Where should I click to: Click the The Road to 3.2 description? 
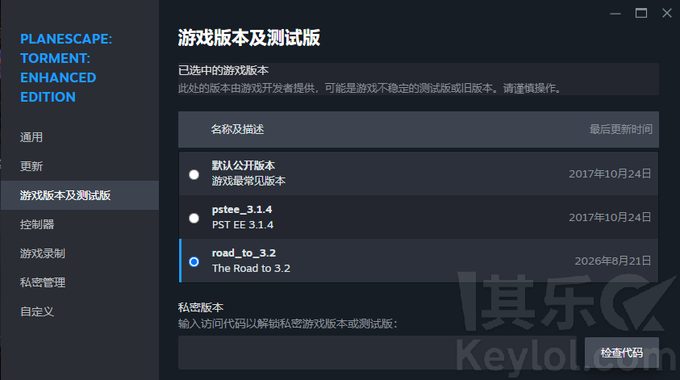coord(251,269)
